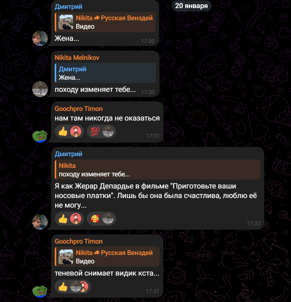Open video thumbnail in Дмитрий's first message

tap(66, 22)
